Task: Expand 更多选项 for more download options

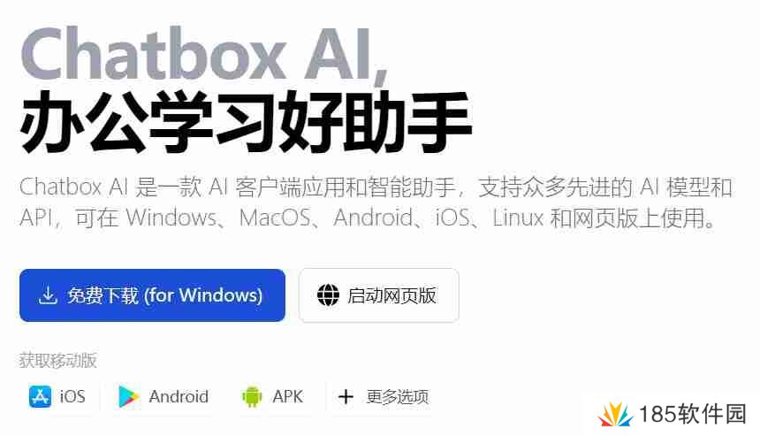Action: (398, 397)
